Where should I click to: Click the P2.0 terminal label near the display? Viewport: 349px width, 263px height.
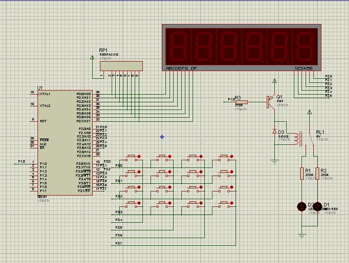point(329,76)
